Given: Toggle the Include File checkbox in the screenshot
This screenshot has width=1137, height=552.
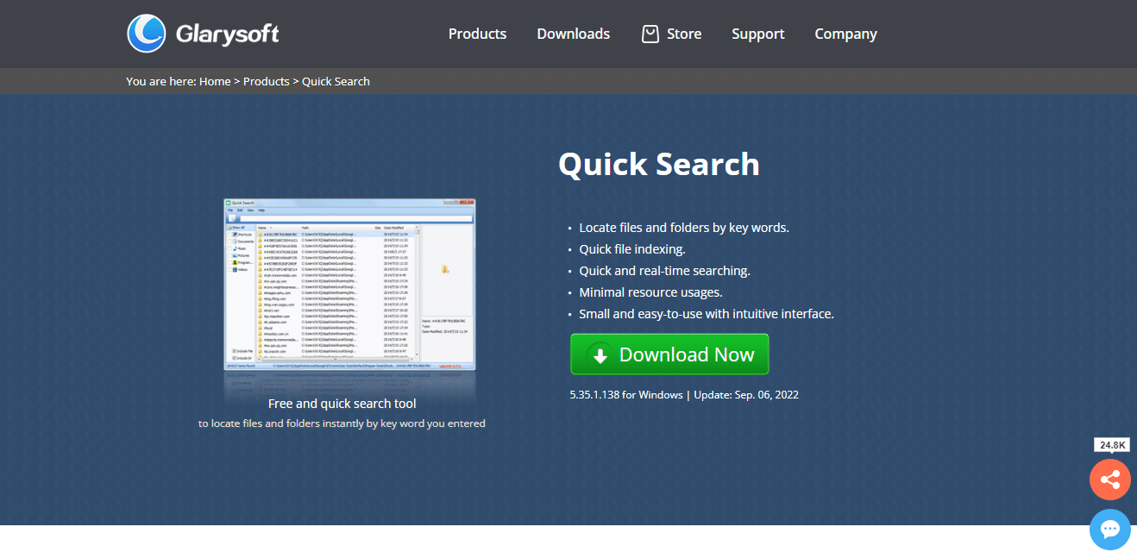Looking at the screenshot, I should pyautogui.click(x=235, y=351).
